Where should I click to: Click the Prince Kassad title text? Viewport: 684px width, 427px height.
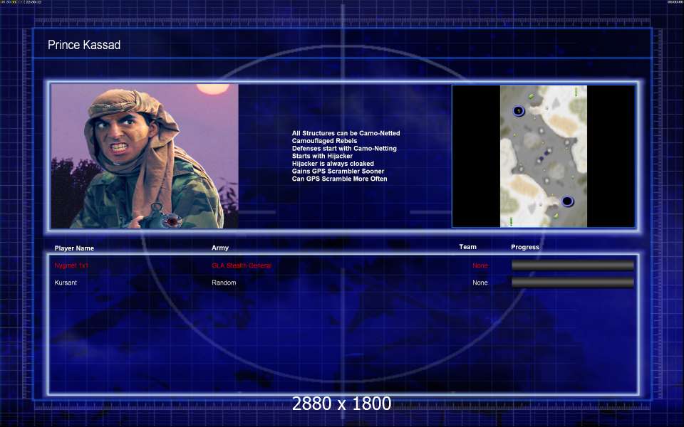coord(84,44)
